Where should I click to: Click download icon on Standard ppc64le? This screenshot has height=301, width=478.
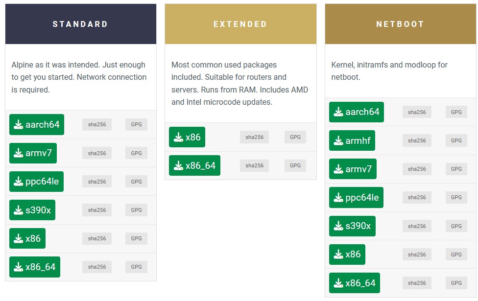(x=18, y=181)
